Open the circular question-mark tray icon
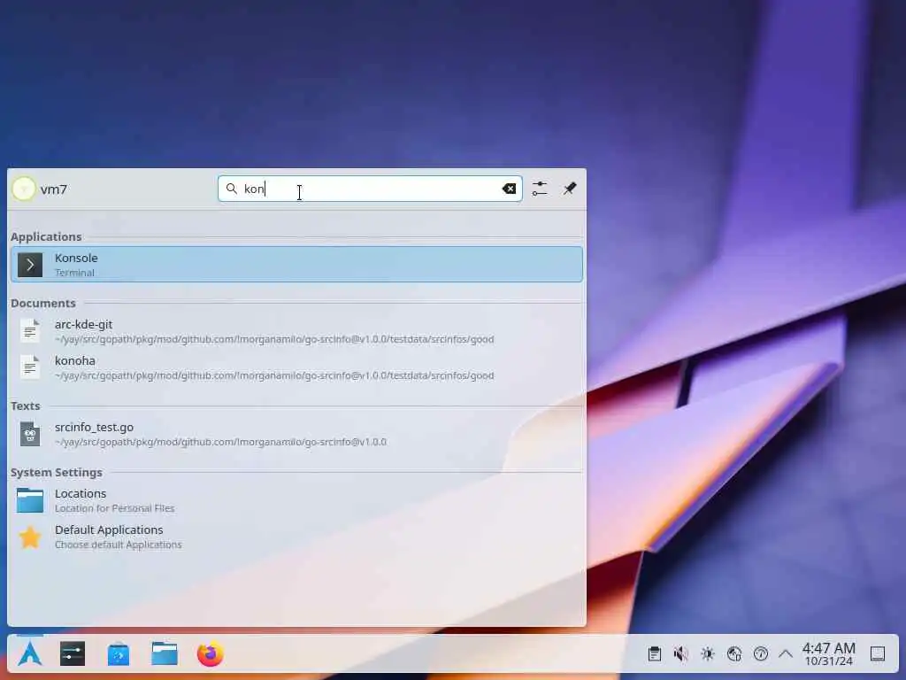Screen dimensions: 906x680 [x=760, y=654]
